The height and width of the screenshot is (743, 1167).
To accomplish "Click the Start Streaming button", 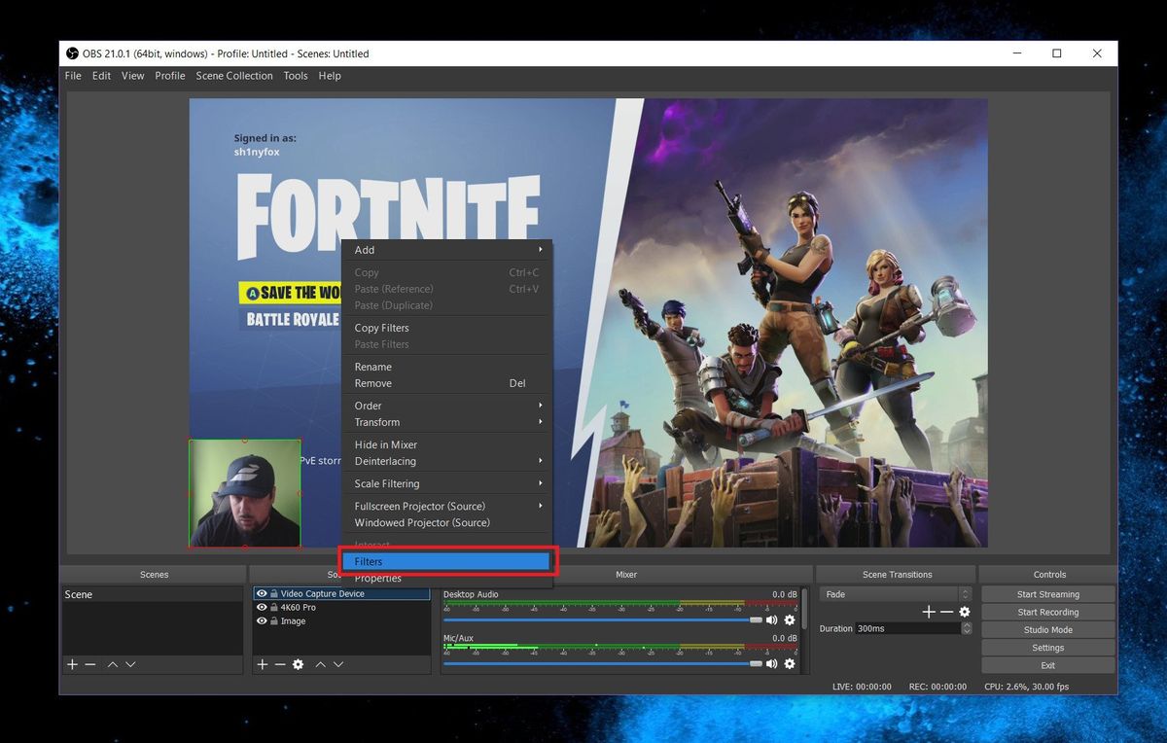I will coord(1047,593).
